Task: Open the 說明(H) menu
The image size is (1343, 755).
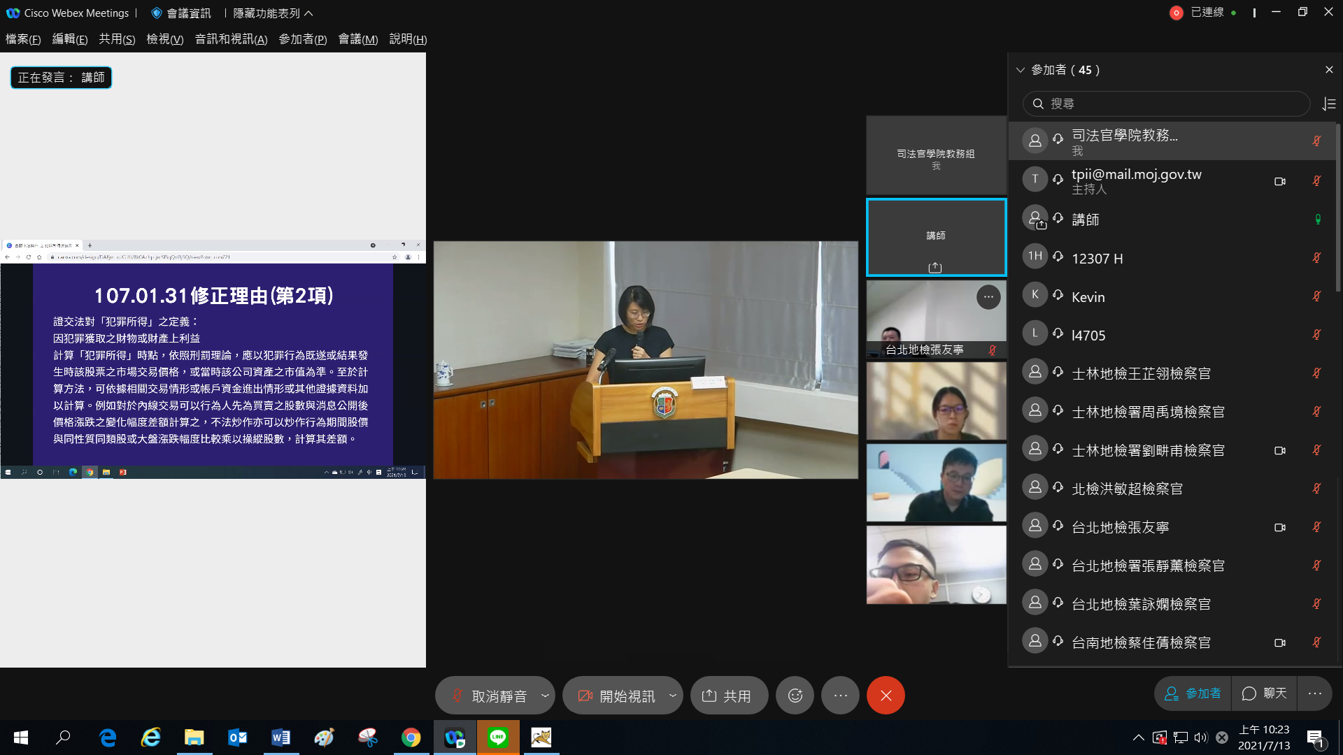Action: (x=408, y=39)
